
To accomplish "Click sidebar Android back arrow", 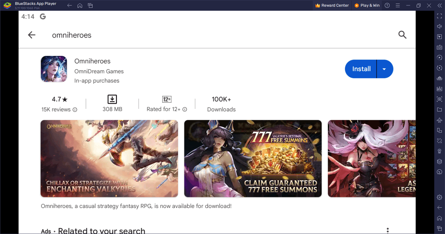I will [x=439, y=208].
